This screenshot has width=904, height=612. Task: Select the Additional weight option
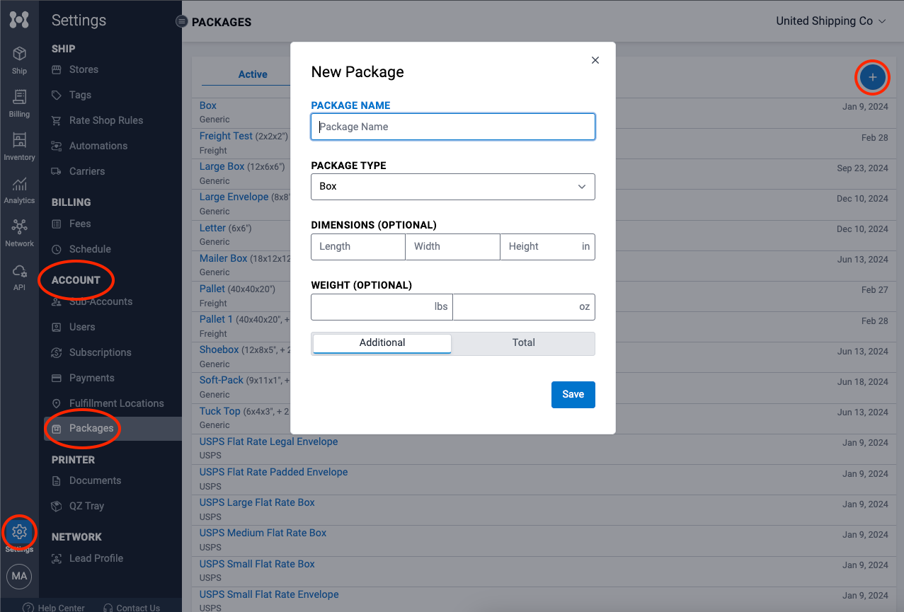(x=382, y=342)
